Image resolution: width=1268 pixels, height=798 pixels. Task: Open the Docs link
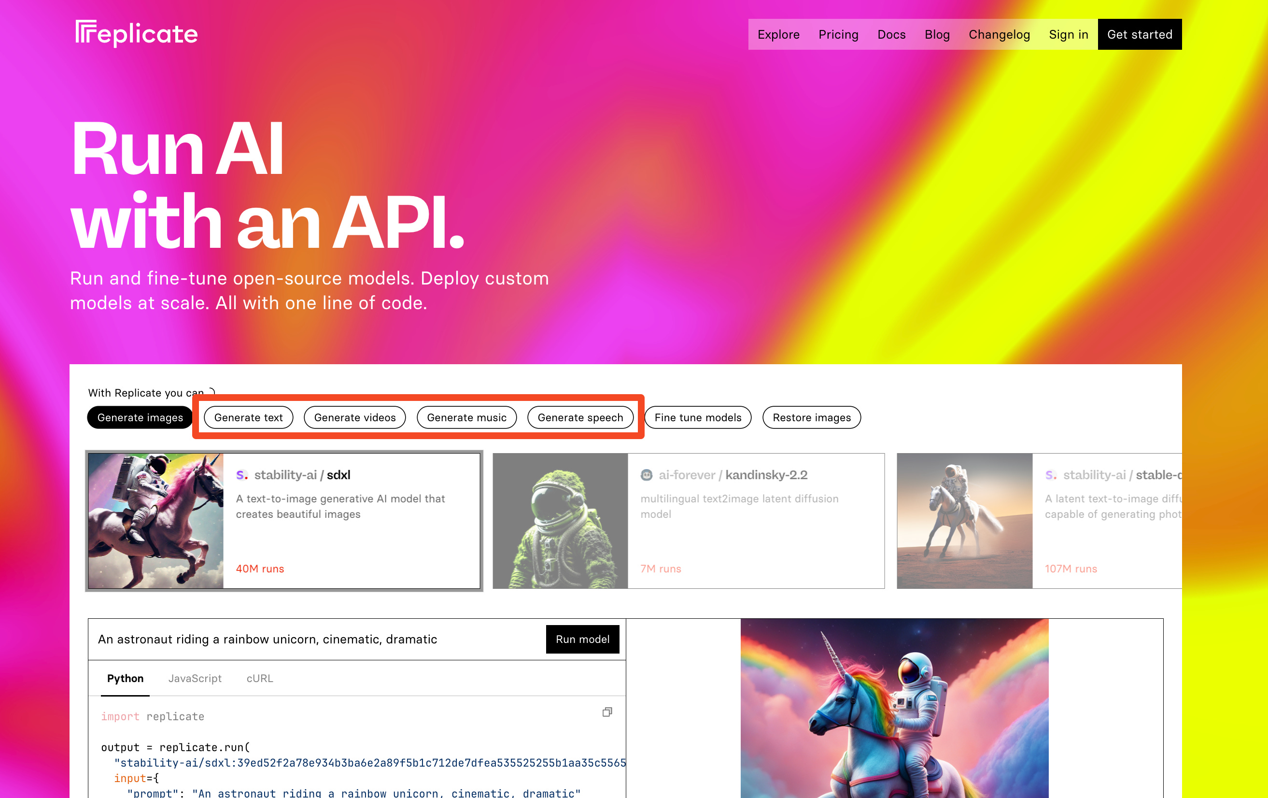pos(891,35)
